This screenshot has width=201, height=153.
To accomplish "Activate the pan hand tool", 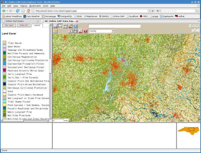I will [65, 26].
